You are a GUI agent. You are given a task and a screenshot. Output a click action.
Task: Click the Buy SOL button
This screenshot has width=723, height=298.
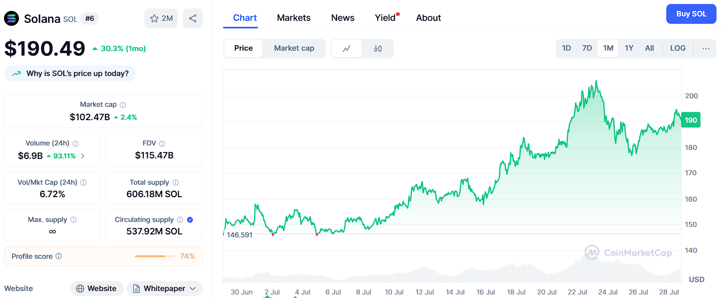[x=691, y=14]
